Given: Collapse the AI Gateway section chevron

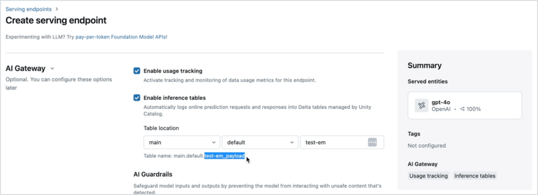Looking at the screenshot, I should pyautogui.click(x=52, y=69).
